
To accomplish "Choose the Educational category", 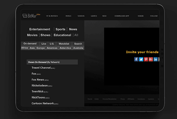I will (62, 35).
